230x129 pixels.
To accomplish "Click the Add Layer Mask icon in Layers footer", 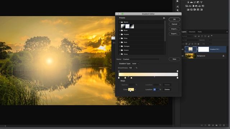I will click(x=209, y=125).
